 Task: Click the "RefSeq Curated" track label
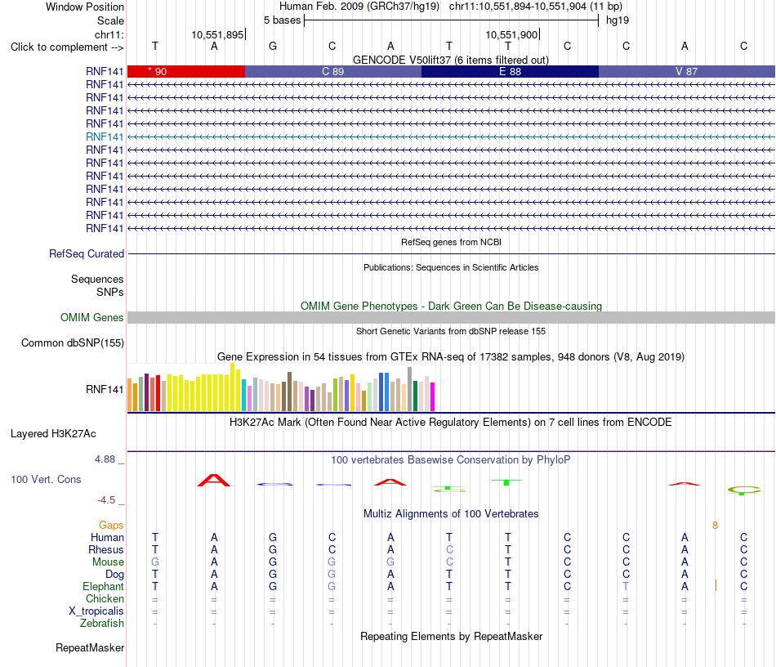coord(86,253)
